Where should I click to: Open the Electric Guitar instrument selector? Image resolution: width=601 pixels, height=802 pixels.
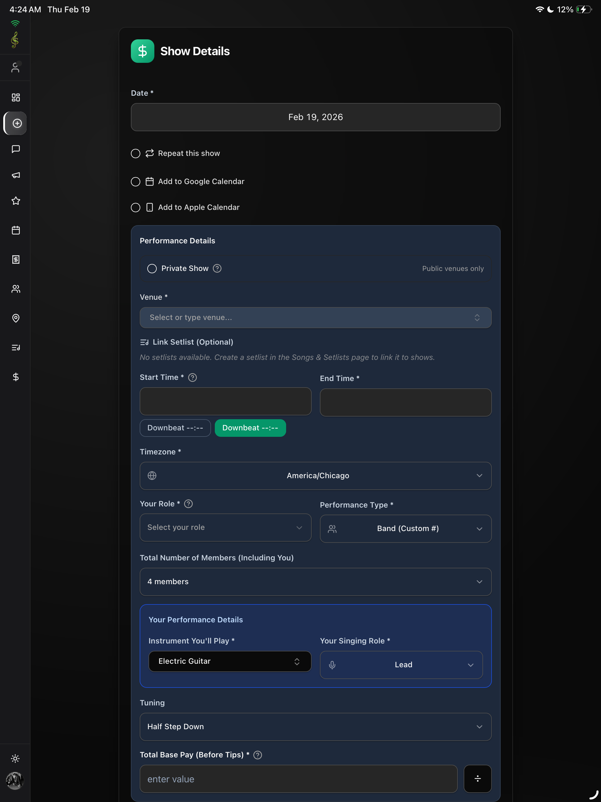click(230, 661)
